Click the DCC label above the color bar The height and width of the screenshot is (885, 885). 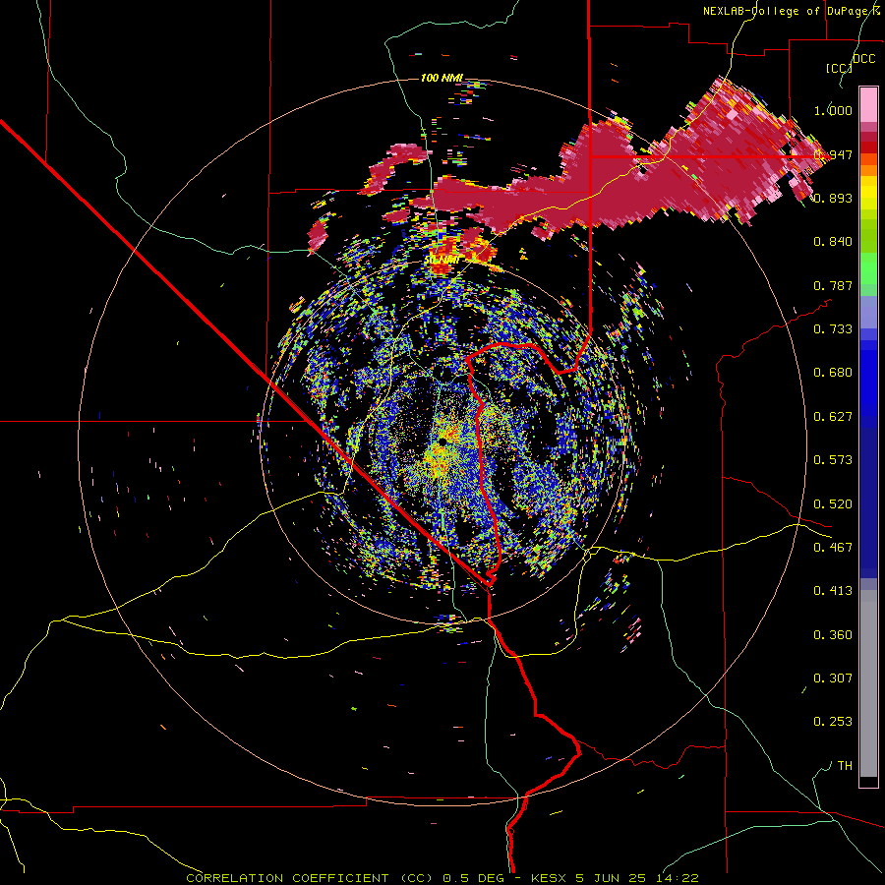(864, 59)
